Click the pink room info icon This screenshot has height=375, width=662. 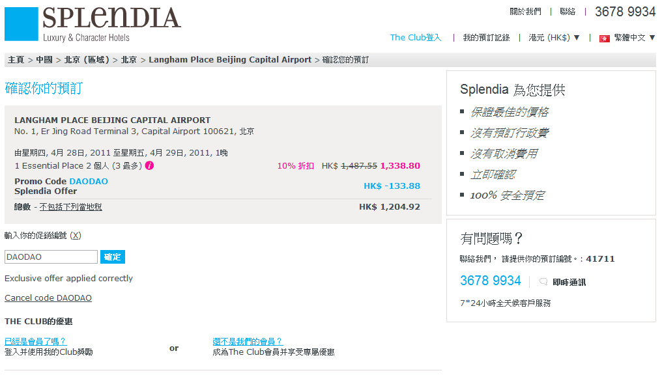(x=149, y=165)
